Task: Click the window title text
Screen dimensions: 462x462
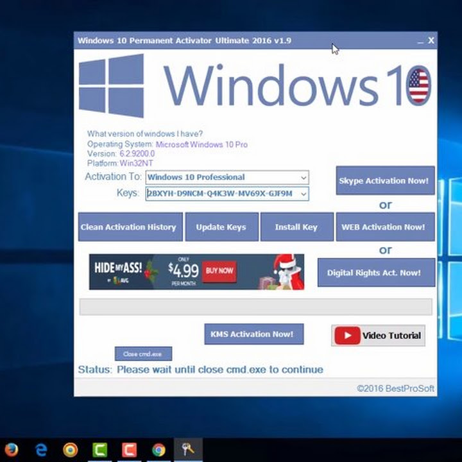Action: [184, 40]
